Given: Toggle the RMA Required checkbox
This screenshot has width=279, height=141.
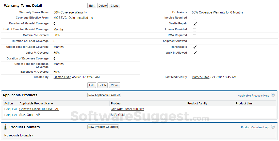Looking at the screenshot, I should pos(194,36).
